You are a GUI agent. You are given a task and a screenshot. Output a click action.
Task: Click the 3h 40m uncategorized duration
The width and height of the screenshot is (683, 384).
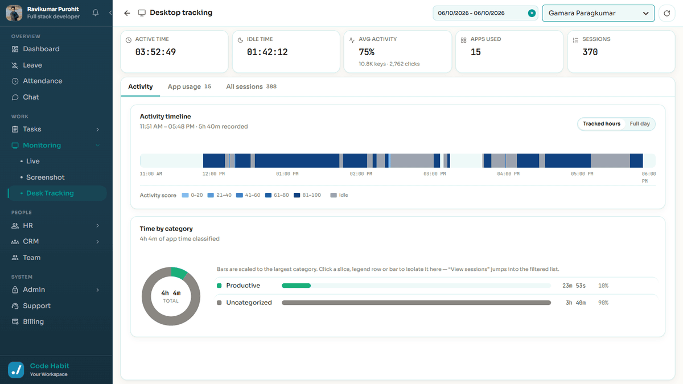click(576, 303)
